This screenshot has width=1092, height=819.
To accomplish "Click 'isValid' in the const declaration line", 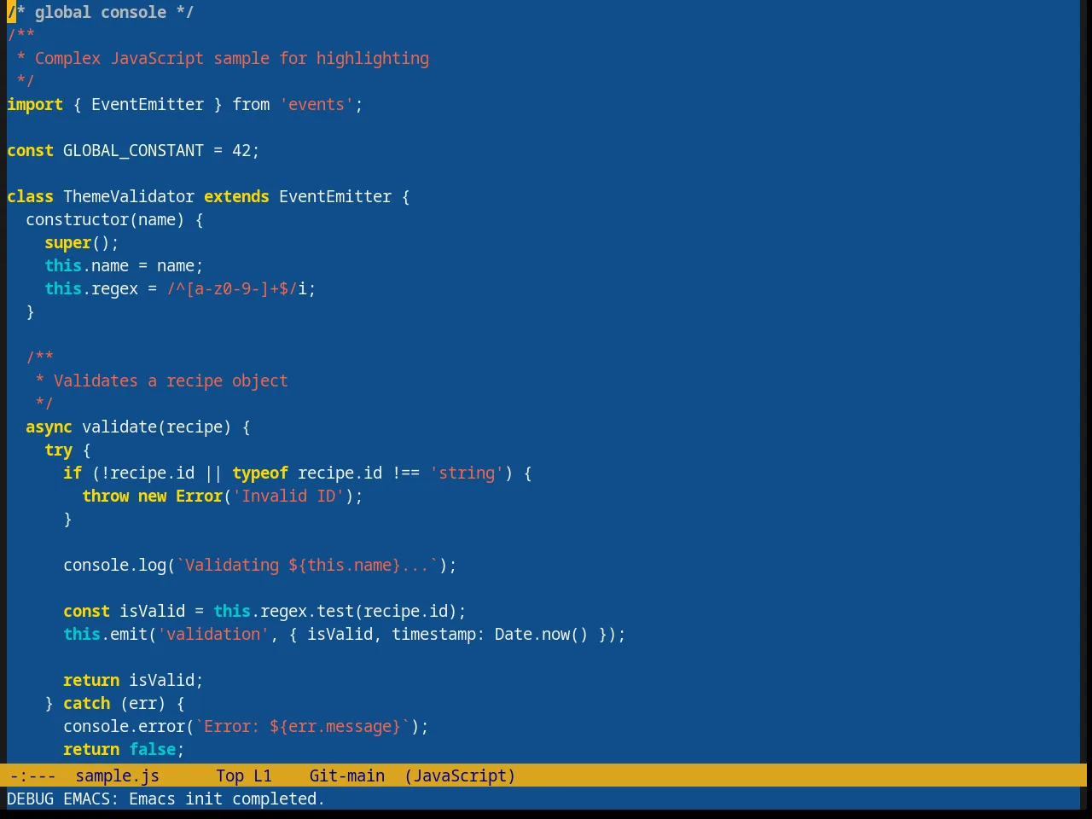I will tap(152, 611).
